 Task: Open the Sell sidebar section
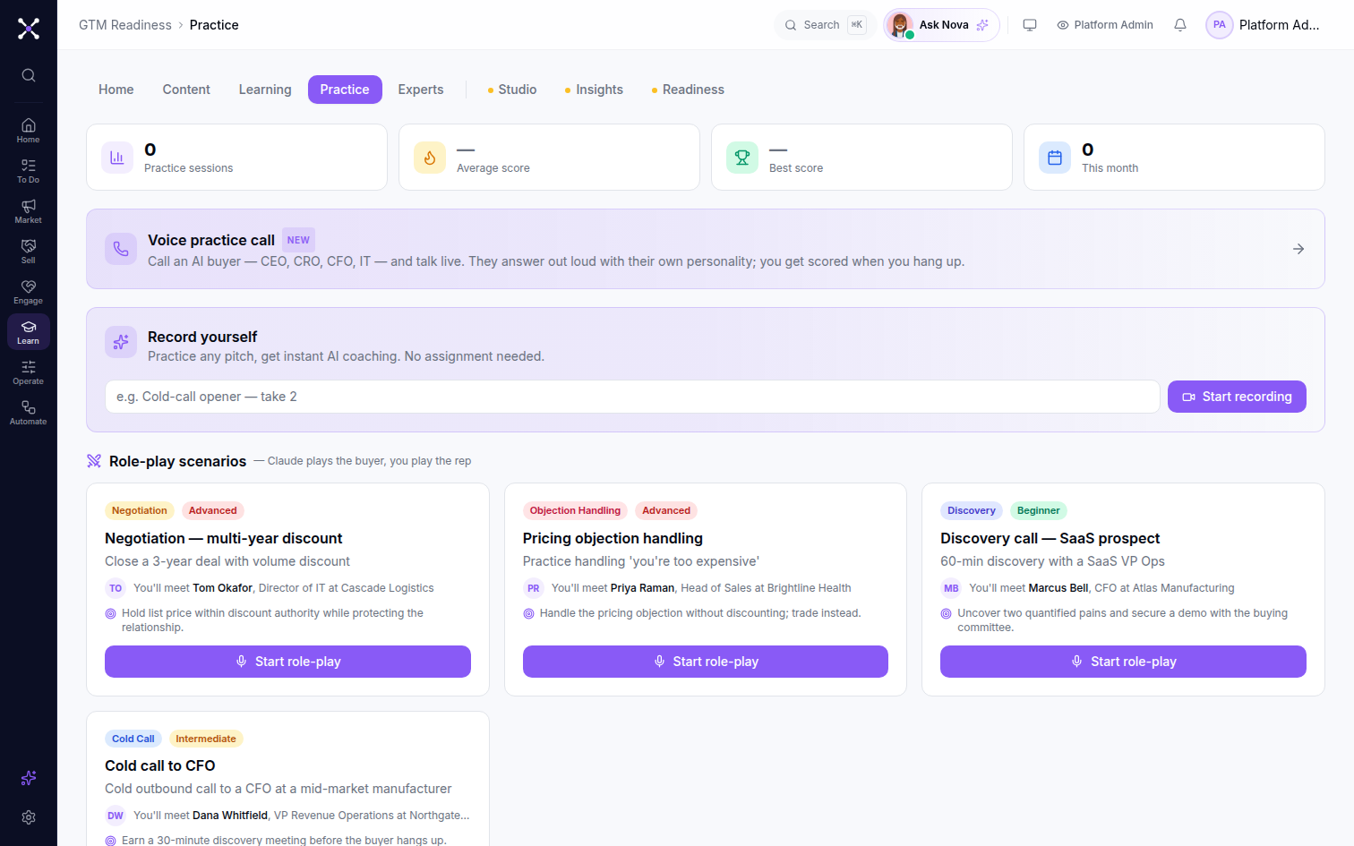(x=29, y=251)
